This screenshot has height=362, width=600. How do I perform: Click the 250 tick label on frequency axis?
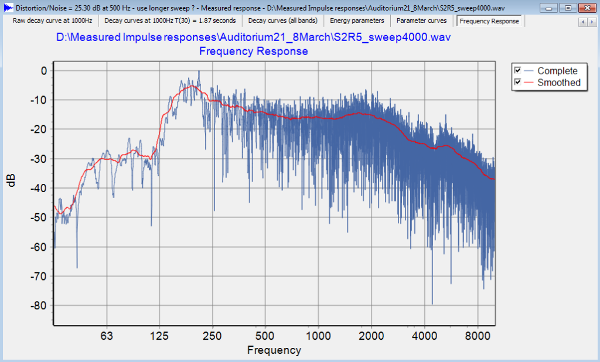tap(212, 336)
